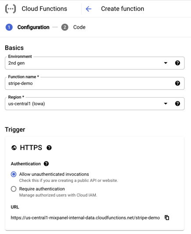Expand the Environment dropdown arrow
Viewport: 191px width, 234px height.
pos(166,63)
